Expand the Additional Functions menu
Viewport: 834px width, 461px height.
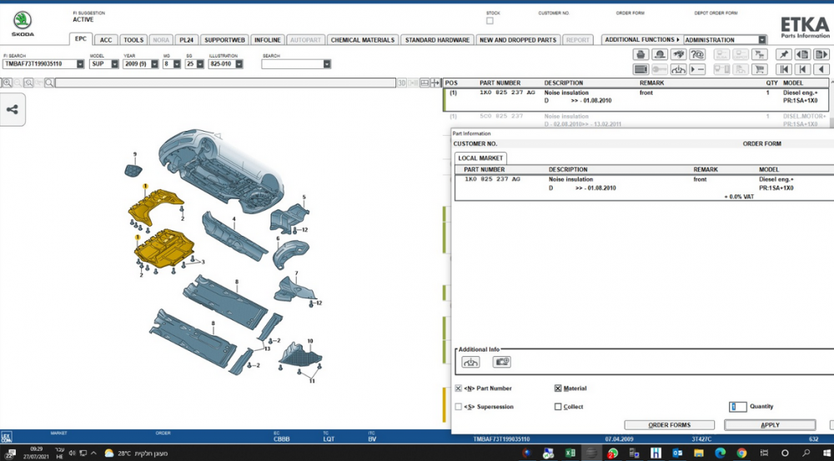click(642, 40)
